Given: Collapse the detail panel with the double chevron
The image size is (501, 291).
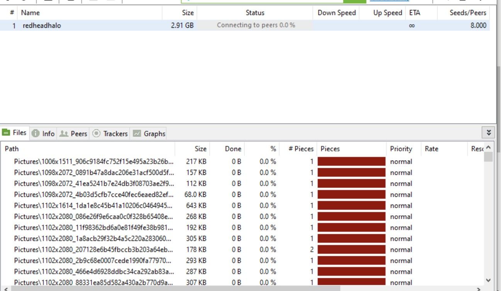Looking at the screenshot, I should coord(489,132).
